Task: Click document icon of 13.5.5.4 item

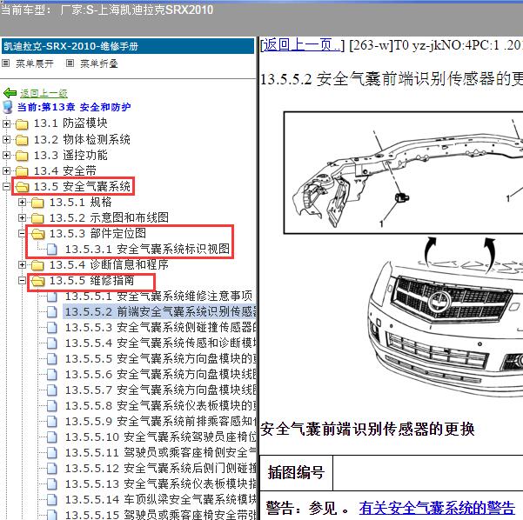Action: (52, 343)
